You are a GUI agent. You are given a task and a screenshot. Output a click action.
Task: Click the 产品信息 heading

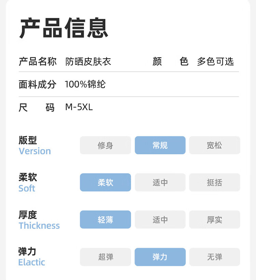pyautogui.click(x=64, y=28)
